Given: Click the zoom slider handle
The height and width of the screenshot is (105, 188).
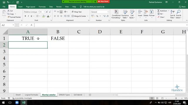Looking at the screenshot, I should [x=176, y=98].
